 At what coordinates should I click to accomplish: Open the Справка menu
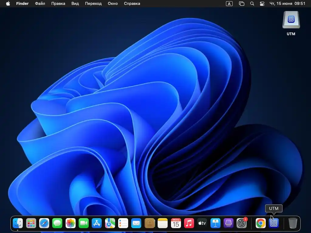coord(132,4)
